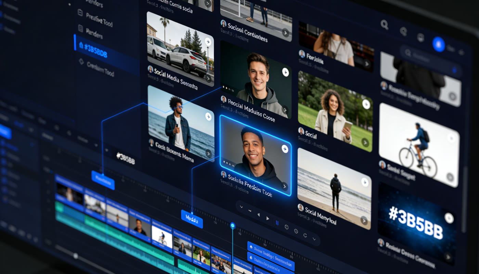Open the arrow icon beside Reocial Maduise Cose
Screen dimensions: 479x274
pyautogui.click(x=285, y=110)
